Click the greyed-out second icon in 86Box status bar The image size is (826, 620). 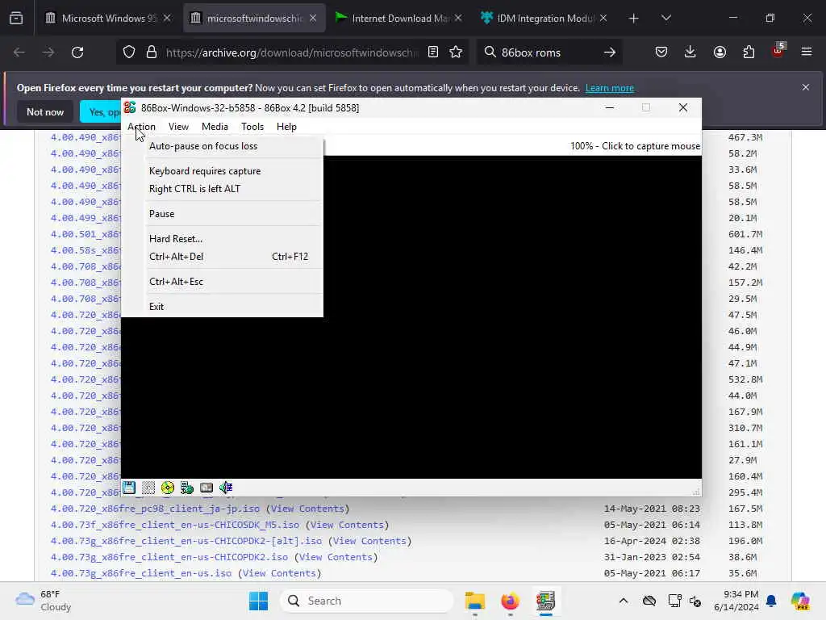click(148, 488)
